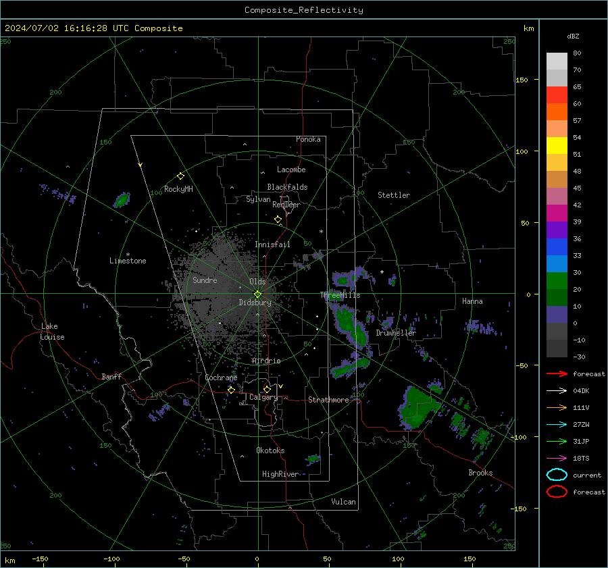Select the purple 36 dBZ legend swatch
This screenshot has width=608, height=568.
click(x=557, y=230)
